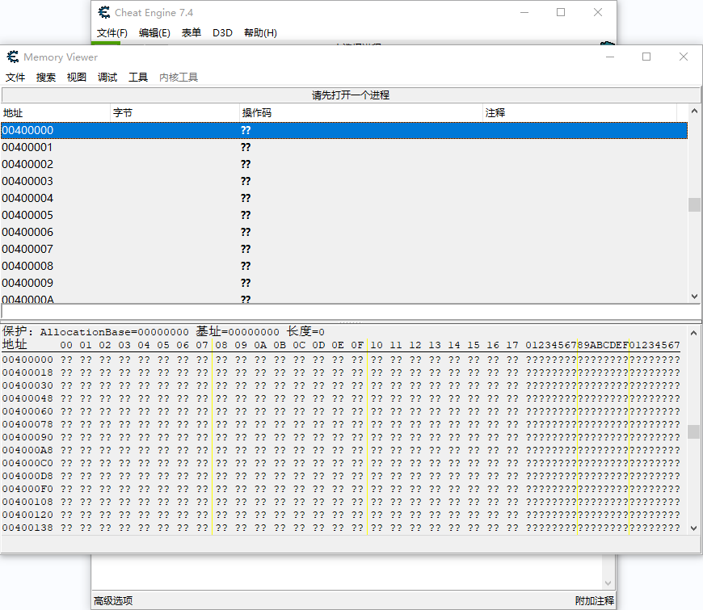Click 高级选项 at the bottom left
This screenshot has width=703, height=610.
(x=113, y=600)
